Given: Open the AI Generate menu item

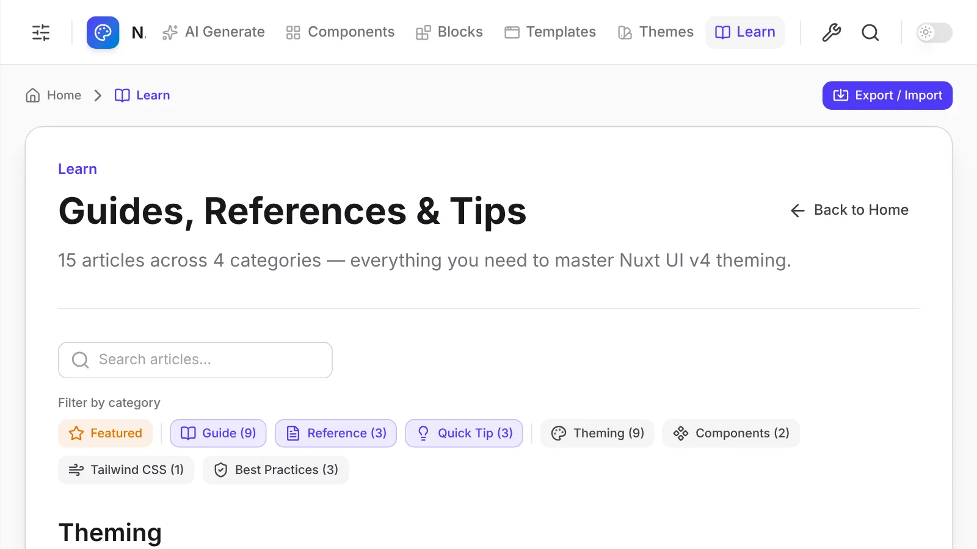Looking at the screenshot, I should click(213, 32).
